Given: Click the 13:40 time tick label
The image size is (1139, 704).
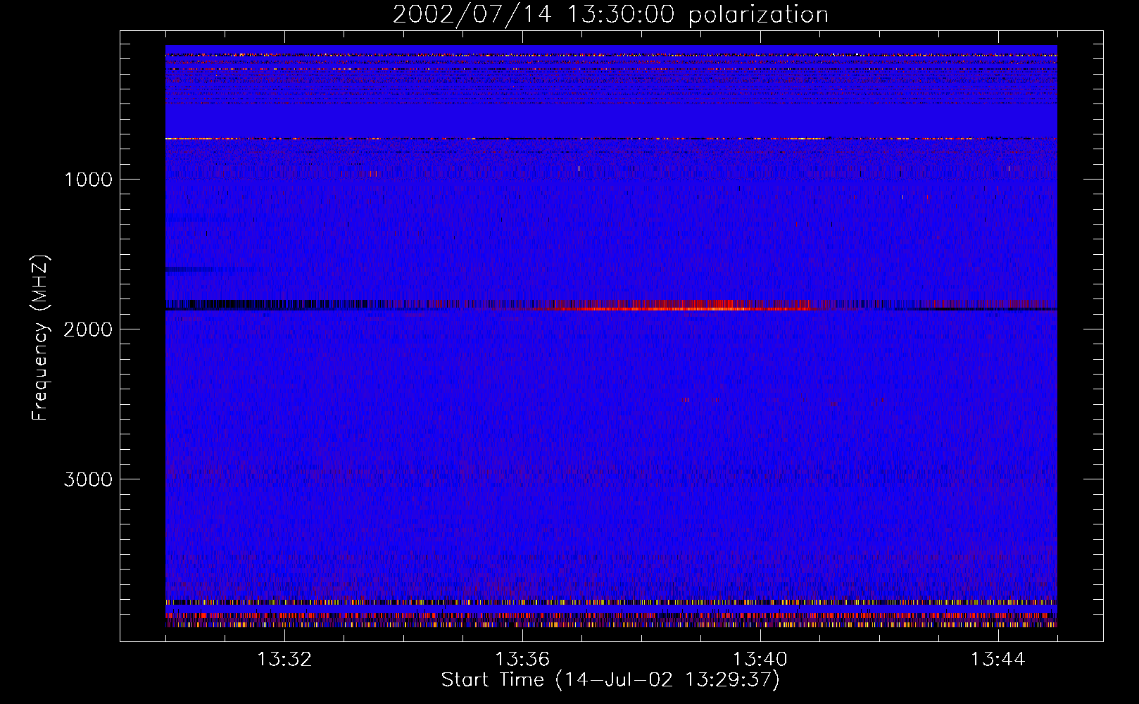Looking at the screenshot, I should [760, 660].
